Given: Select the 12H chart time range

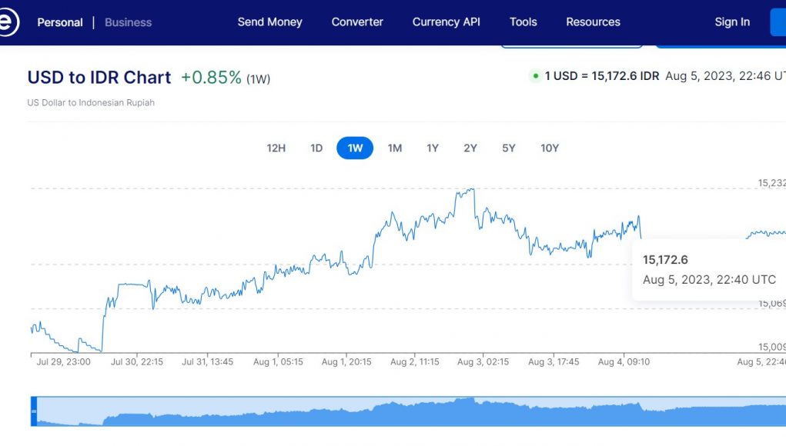Looking at the screenshot, I should pos(276,148).
